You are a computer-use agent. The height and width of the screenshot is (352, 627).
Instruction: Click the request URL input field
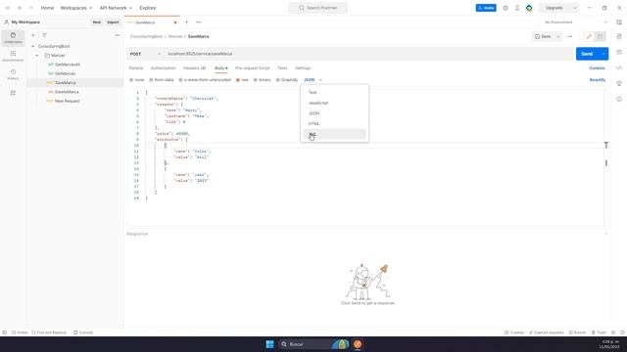tap(368, 54)
